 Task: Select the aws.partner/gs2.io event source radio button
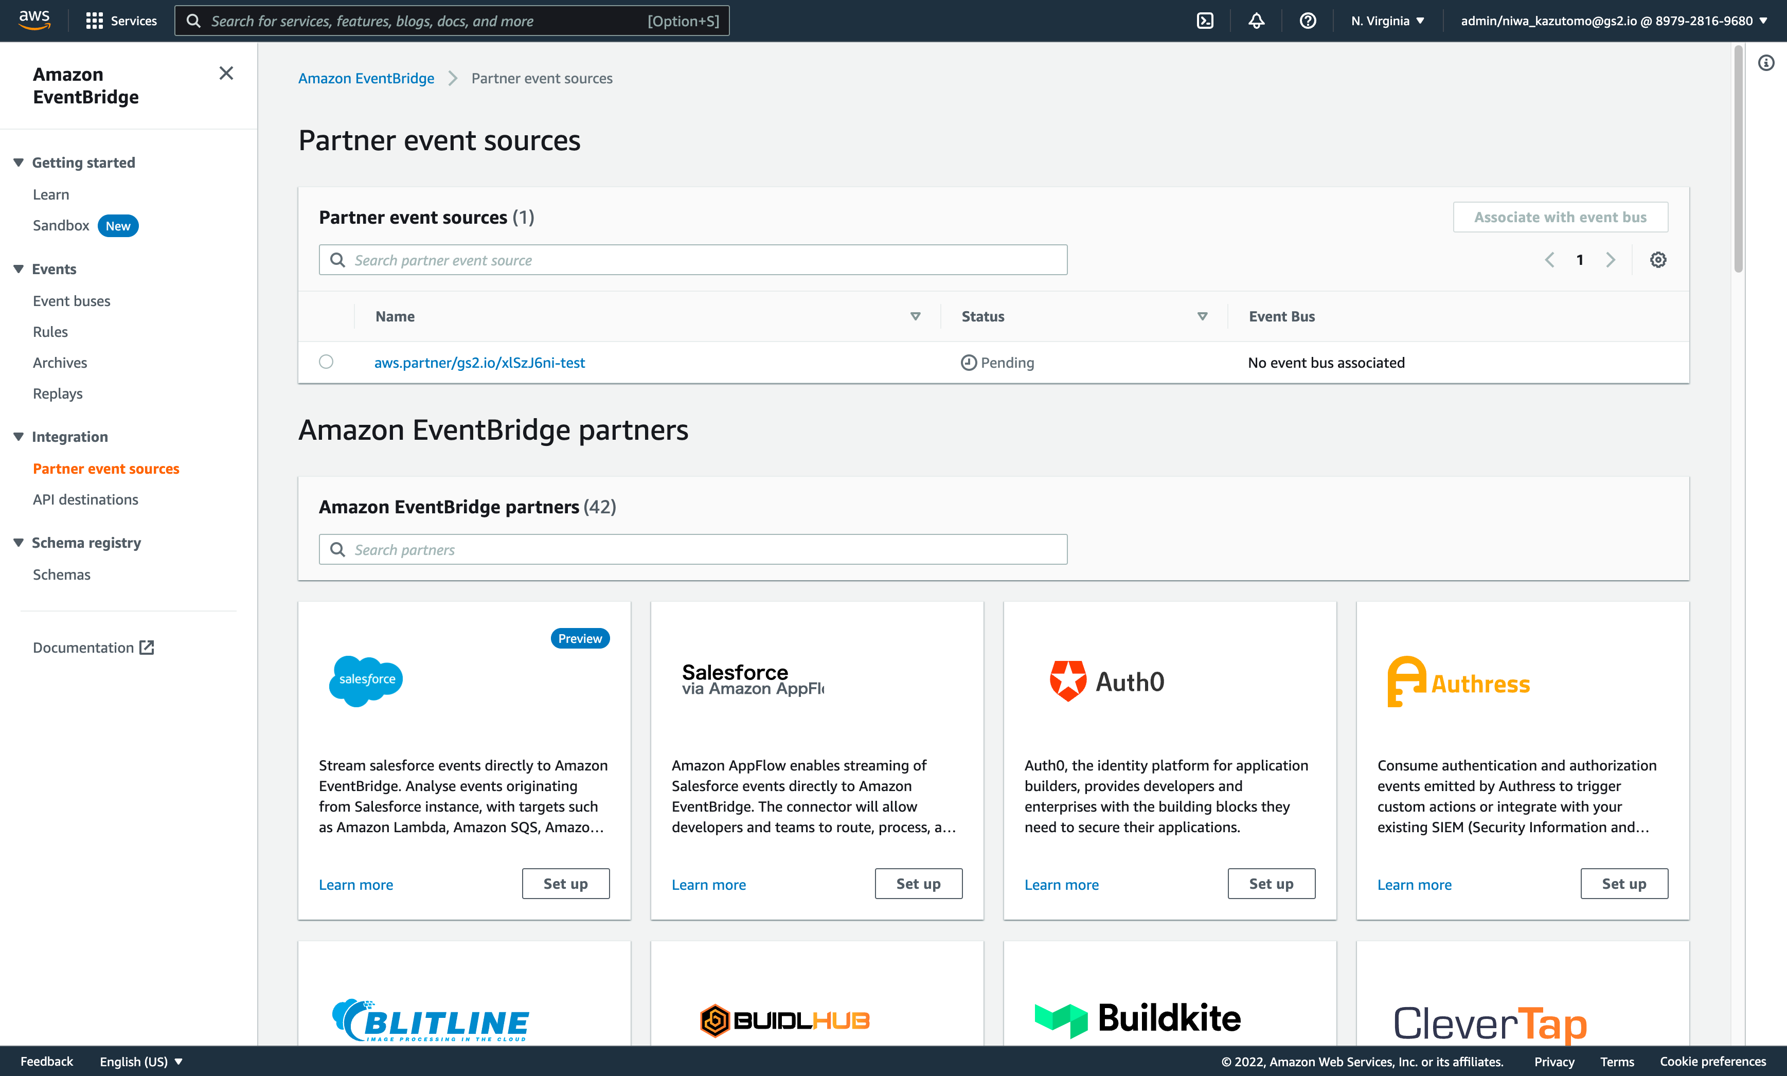pyautogui.click(x=326, y=362)
